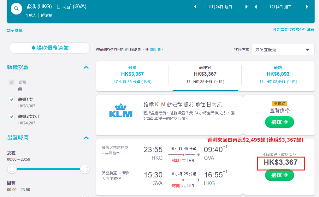Click the 1 成人 passenger text
The height and width of the screenshot is (197, 319).
(x=31, y=15)
